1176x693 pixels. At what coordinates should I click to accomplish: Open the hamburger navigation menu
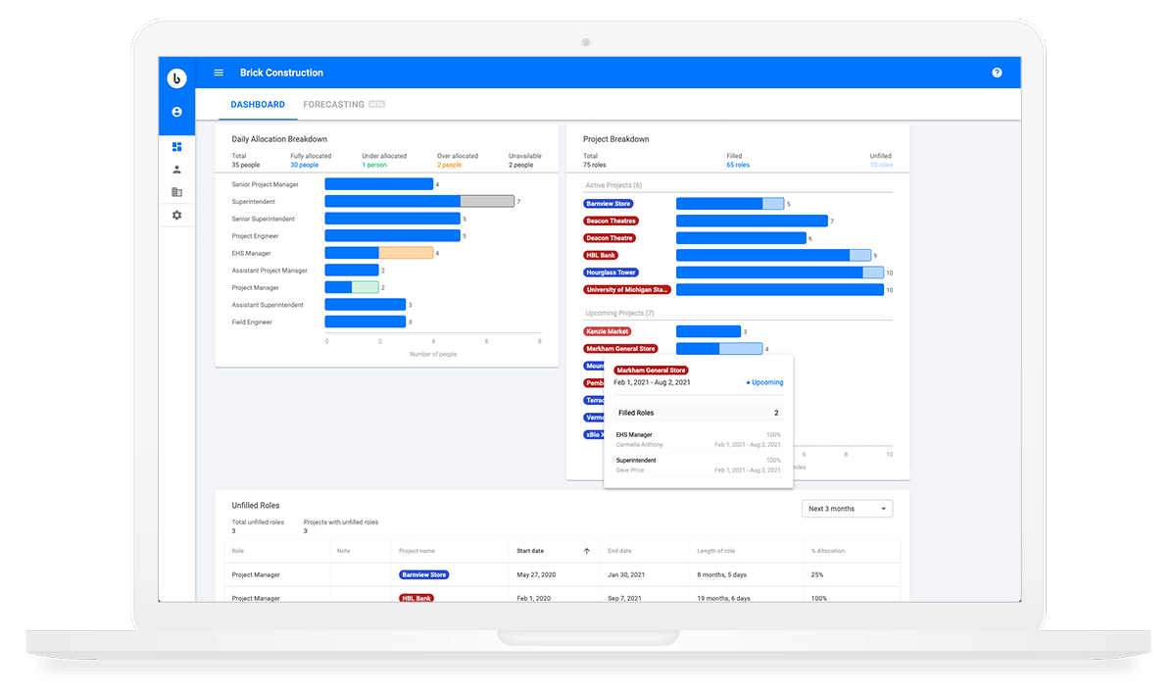(x=219, y=73)
